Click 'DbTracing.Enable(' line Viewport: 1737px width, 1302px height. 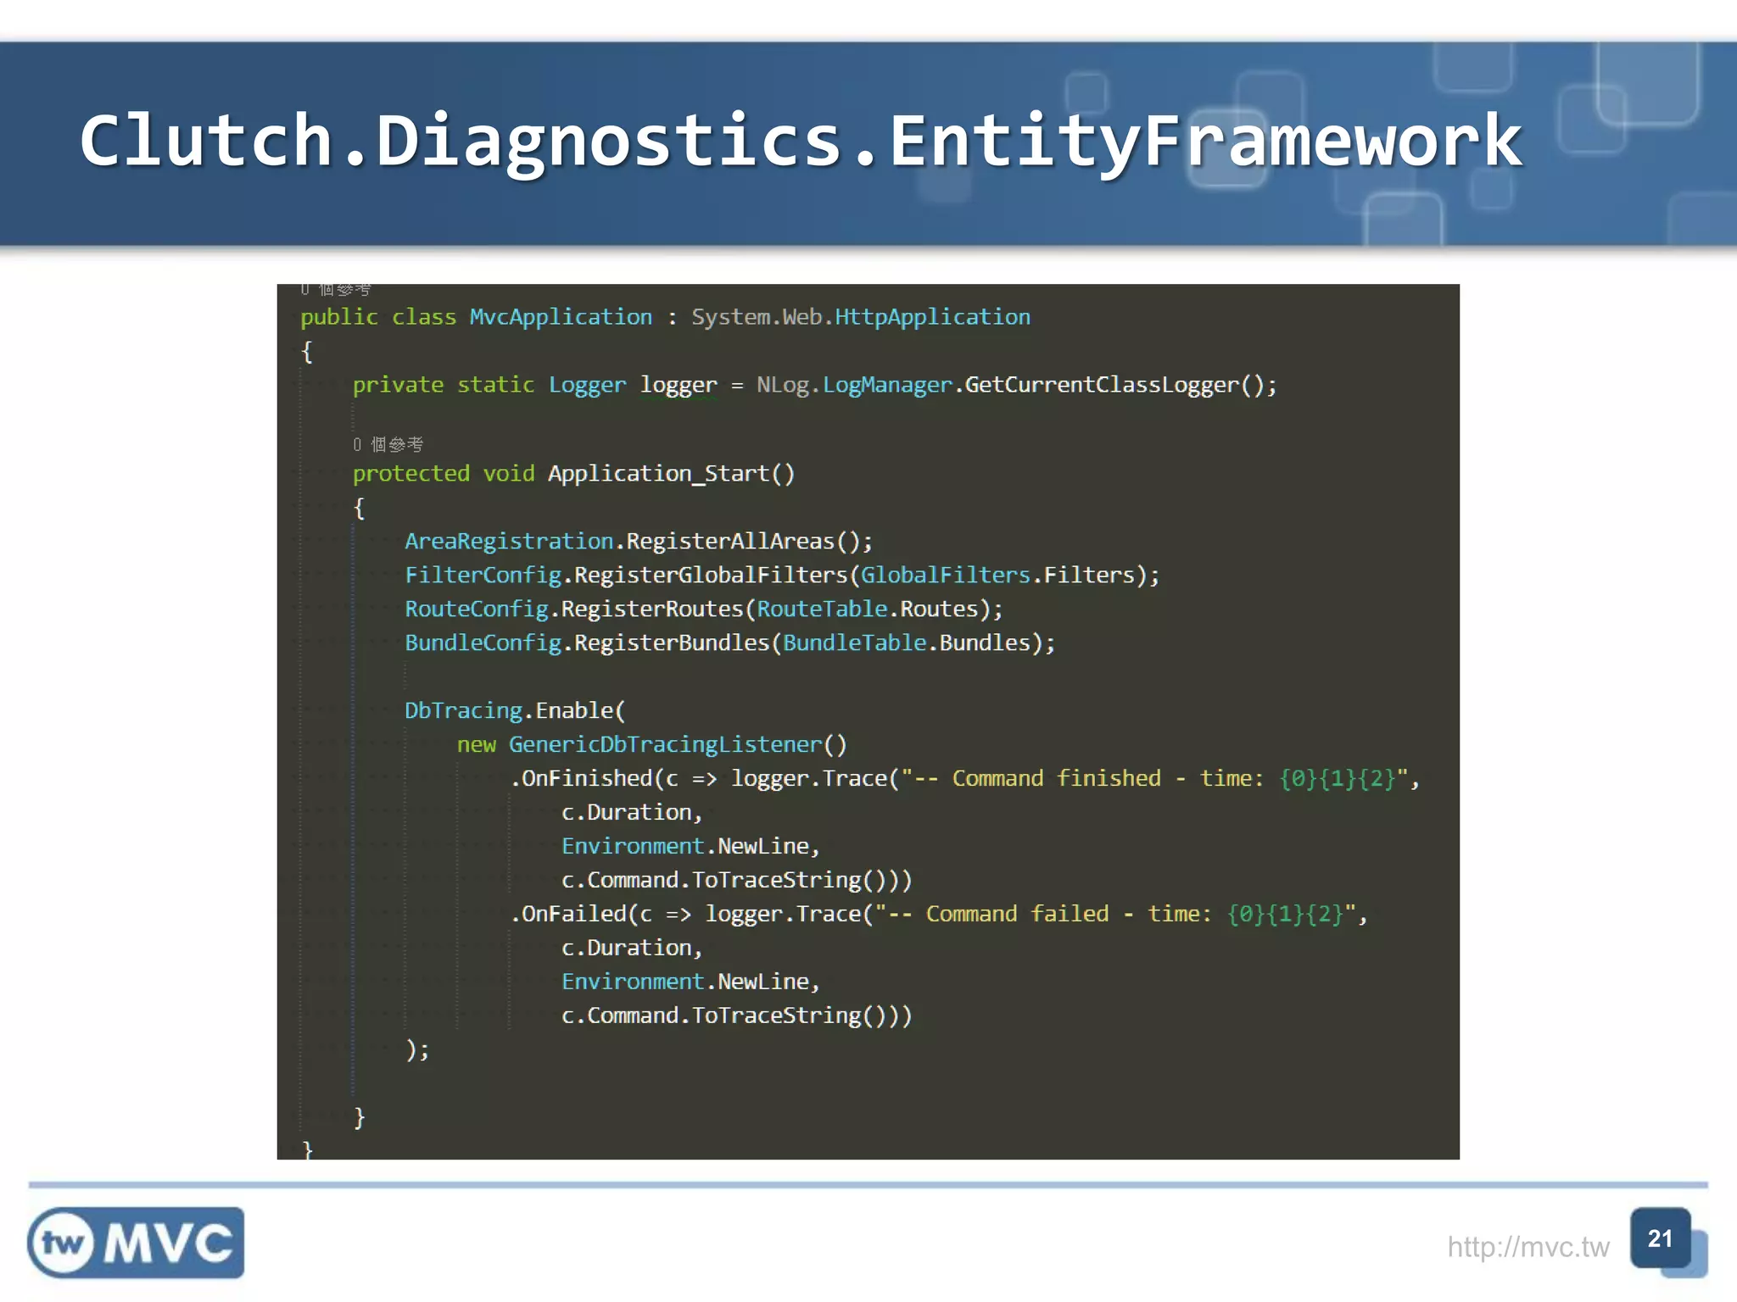(515, 710)
